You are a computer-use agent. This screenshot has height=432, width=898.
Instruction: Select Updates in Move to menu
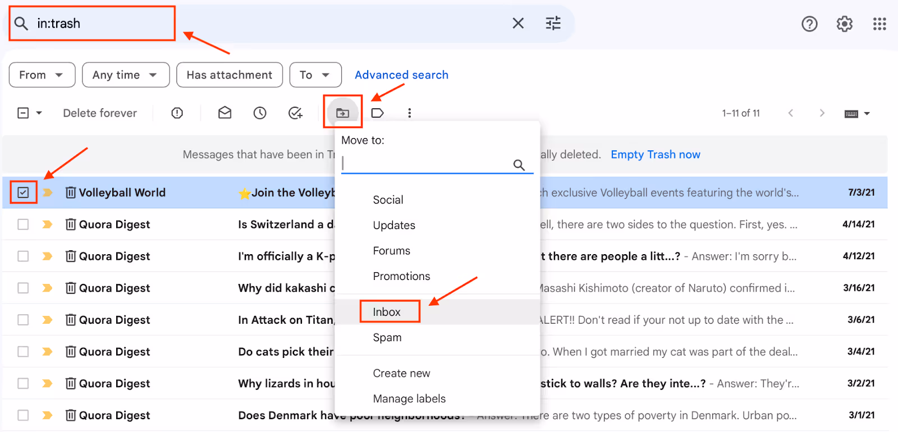pos(394,225)
